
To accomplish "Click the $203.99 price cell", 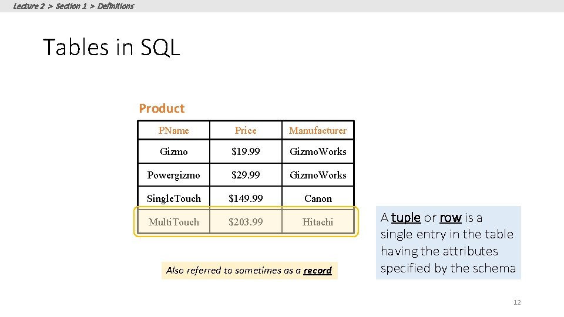I will pyautogui.click(x=246, y=222).
